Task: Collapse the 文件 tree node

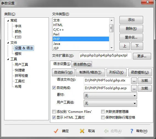Action: 8,43
